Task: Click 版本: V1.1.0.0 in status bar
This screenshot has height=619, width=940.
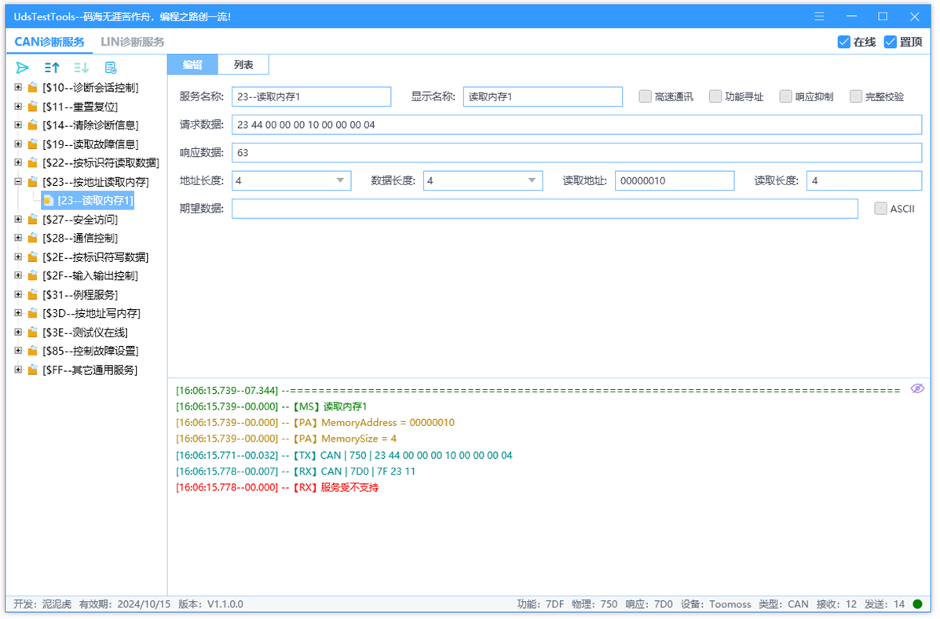Action: (211, 605)
